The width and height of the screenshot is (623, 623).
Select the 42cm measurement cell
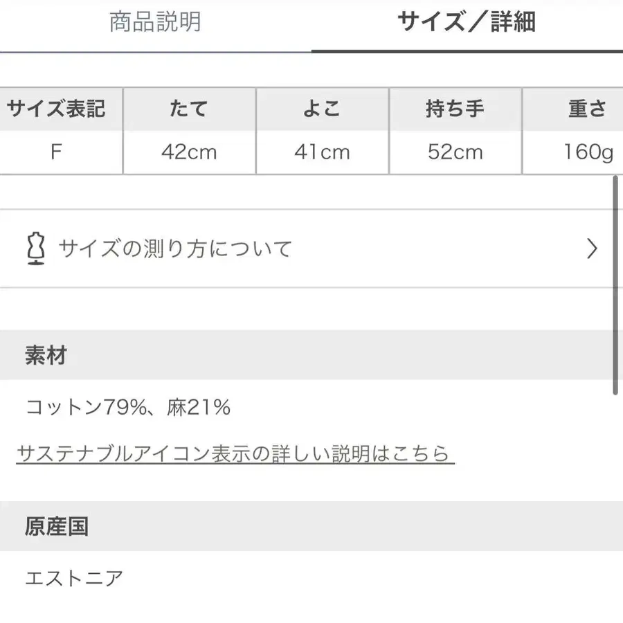pos(188,152)
